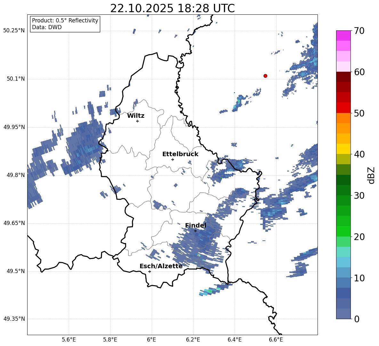Click the 49.65°N latitude label

(x=14, y=223)
